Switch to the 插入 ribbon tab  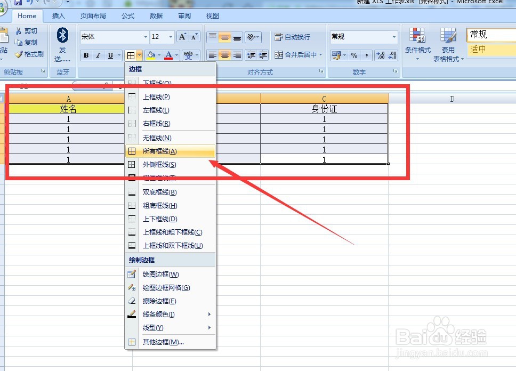[58, 16]
